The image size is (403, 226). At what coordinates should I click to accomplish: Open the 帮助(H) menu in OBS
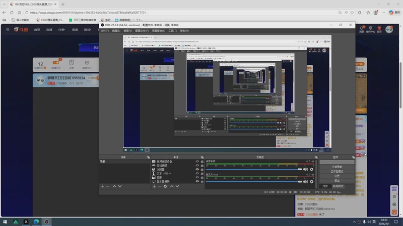tap(184, 31)
